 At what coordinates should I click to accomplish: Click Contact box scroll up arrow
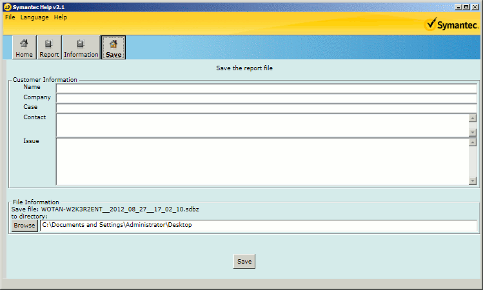(473, 118)
